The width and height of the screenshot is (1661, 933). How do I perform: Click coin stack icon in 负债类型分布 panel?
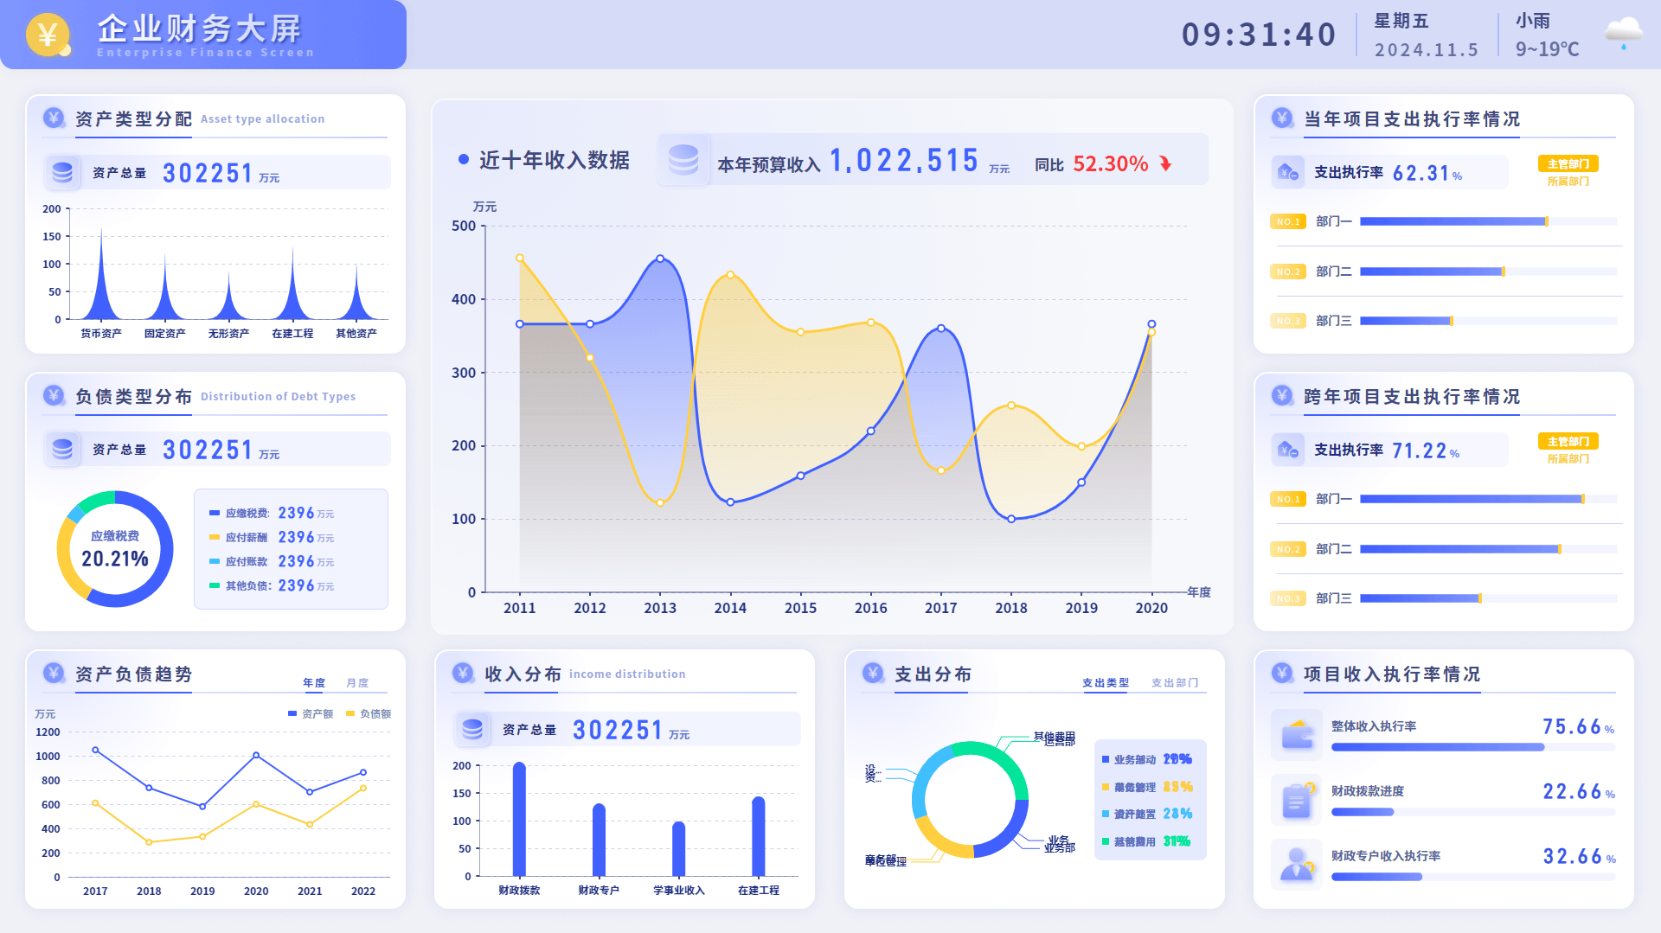point(62,449)
